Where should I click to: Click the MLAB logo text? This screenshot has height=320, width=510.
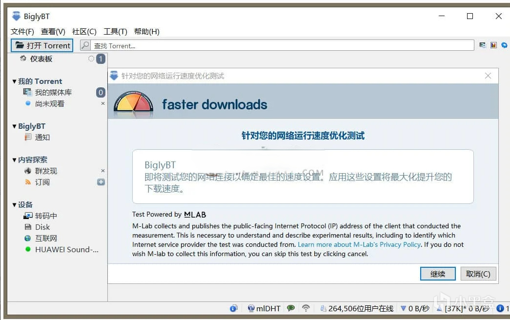(195, 215)
